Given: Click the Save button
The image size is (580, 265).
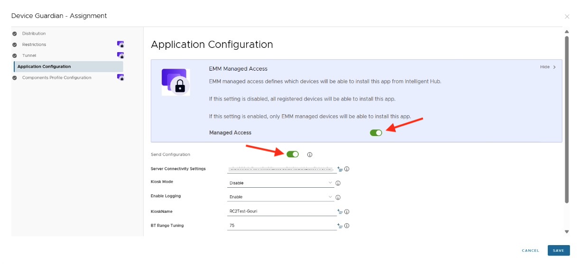Looking at the screenshot, I should coord(558,250).
